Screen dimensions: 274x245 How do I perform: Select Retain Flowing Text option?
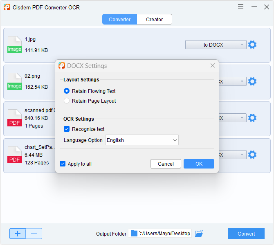click(67, 91)
